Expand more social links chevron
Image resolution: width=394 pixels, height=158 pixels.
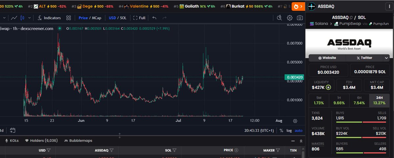point(386,58)
